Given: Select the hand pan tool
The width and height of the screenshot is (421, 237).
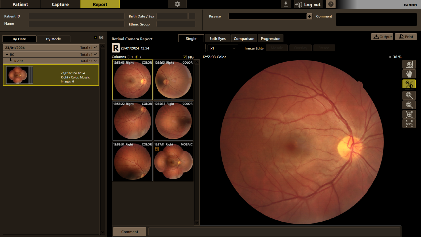Looking at the screenshot, I should (409, 74).
